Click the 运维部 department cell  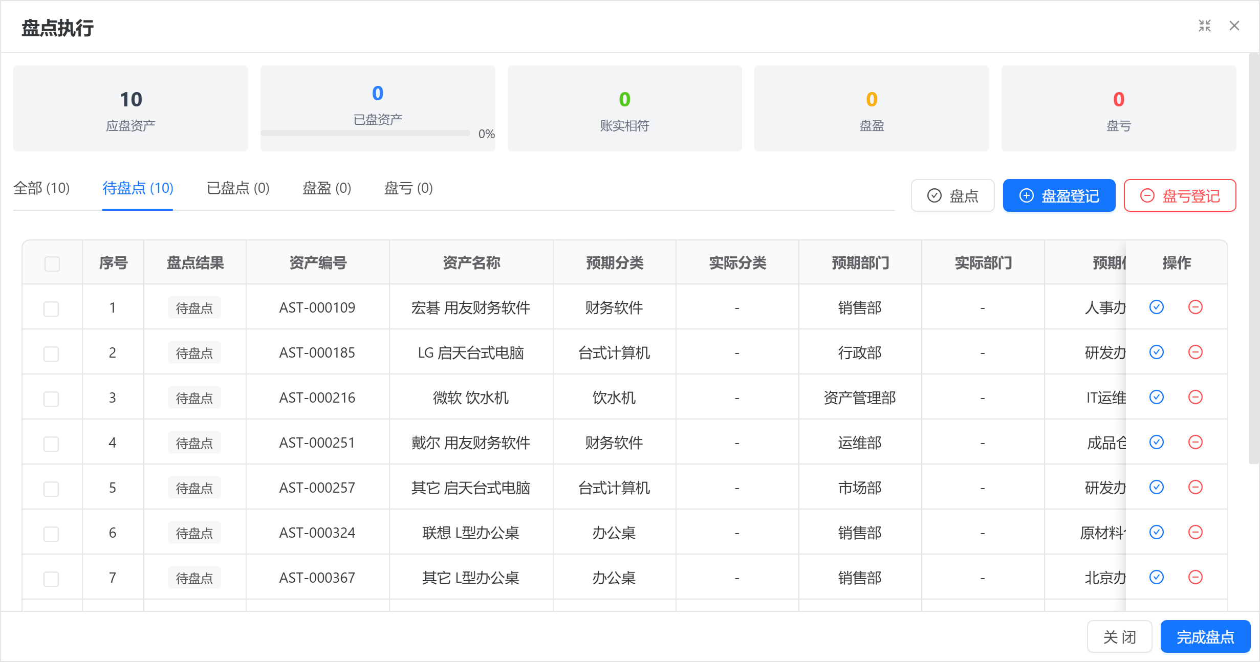[x=860, y=443]
